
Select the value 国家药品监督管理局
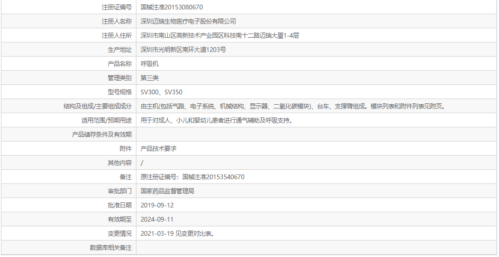coord(168,191)
